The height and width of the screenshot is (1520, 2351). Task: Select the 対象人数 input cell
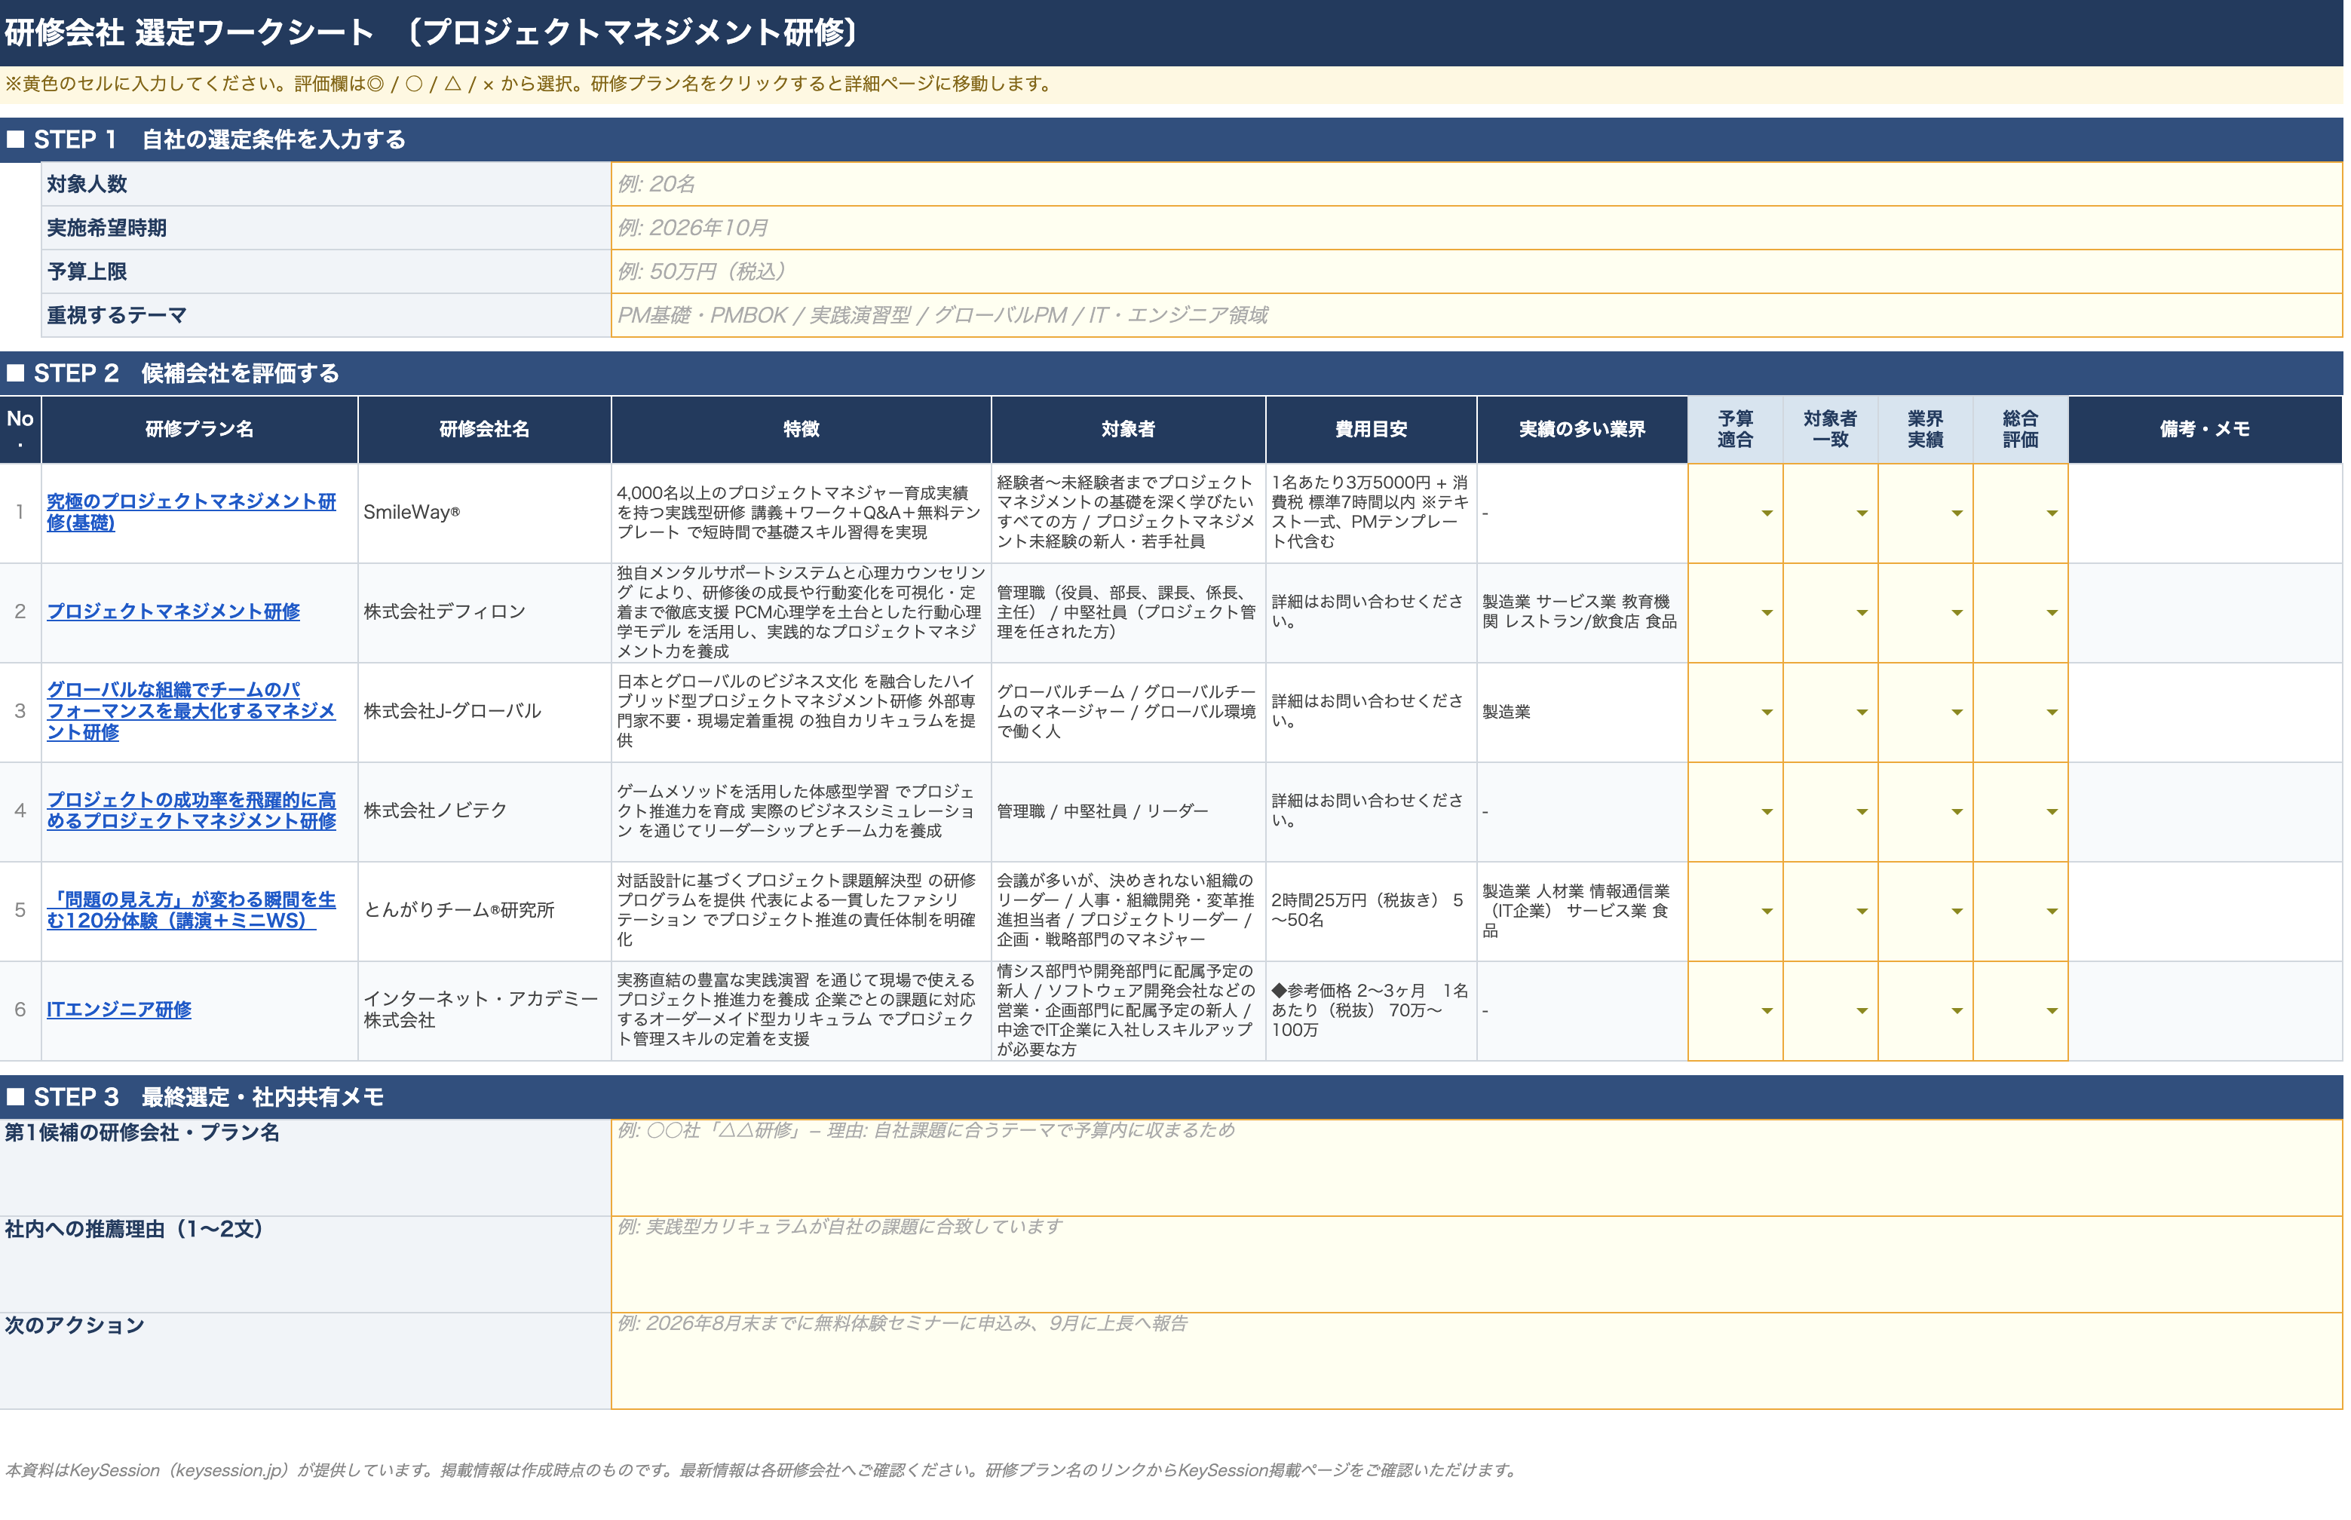pos(1476,185)
